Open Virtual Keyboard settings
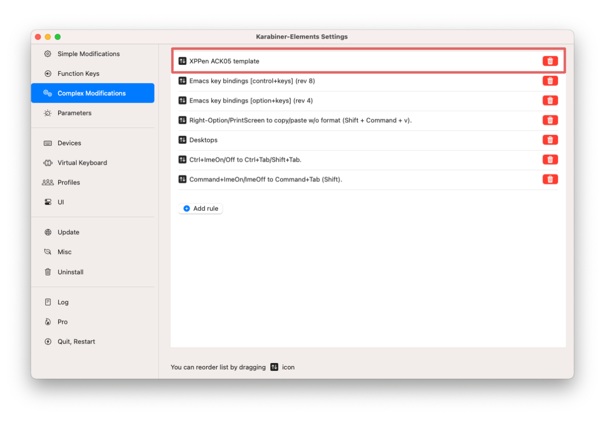This screenshot has height=422, width=614. click(x=92, y=163)
